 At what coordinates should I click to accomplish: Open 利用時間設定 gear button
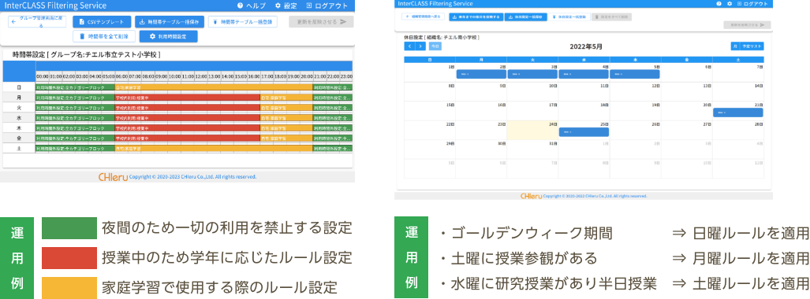coord(169,36)
